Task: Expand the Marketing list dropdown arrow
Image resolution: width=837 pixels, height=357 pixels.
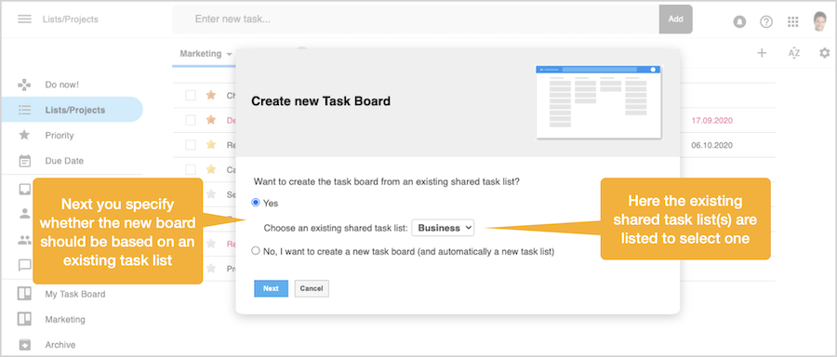Action: [230, 55]
